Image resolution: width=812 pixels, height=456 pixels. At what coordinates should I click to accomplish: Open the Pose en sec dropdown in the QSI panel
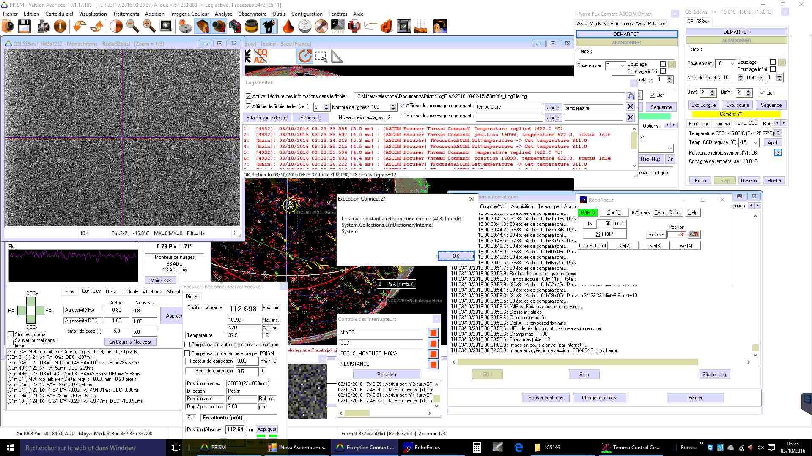click(x=732, y=63)
